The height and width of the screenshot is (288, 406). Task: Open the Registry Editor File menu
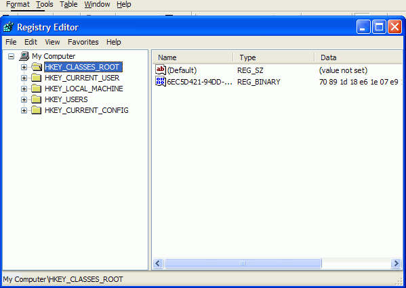11,42
